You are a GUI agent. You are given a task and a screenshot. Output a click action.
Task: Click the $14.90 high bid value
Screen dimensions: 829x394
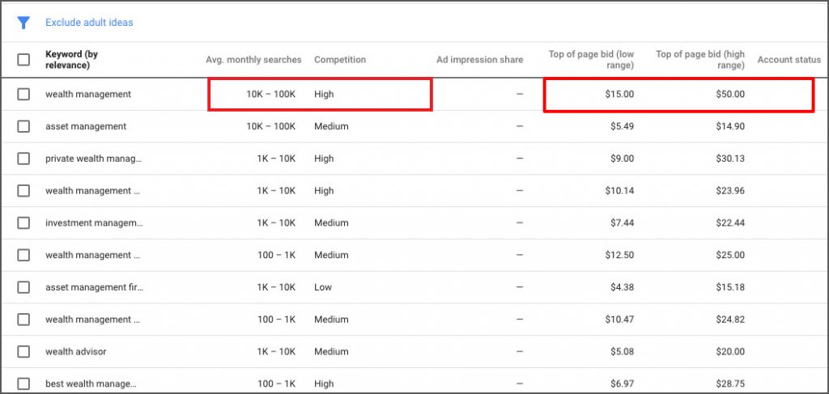pos(730,126)
